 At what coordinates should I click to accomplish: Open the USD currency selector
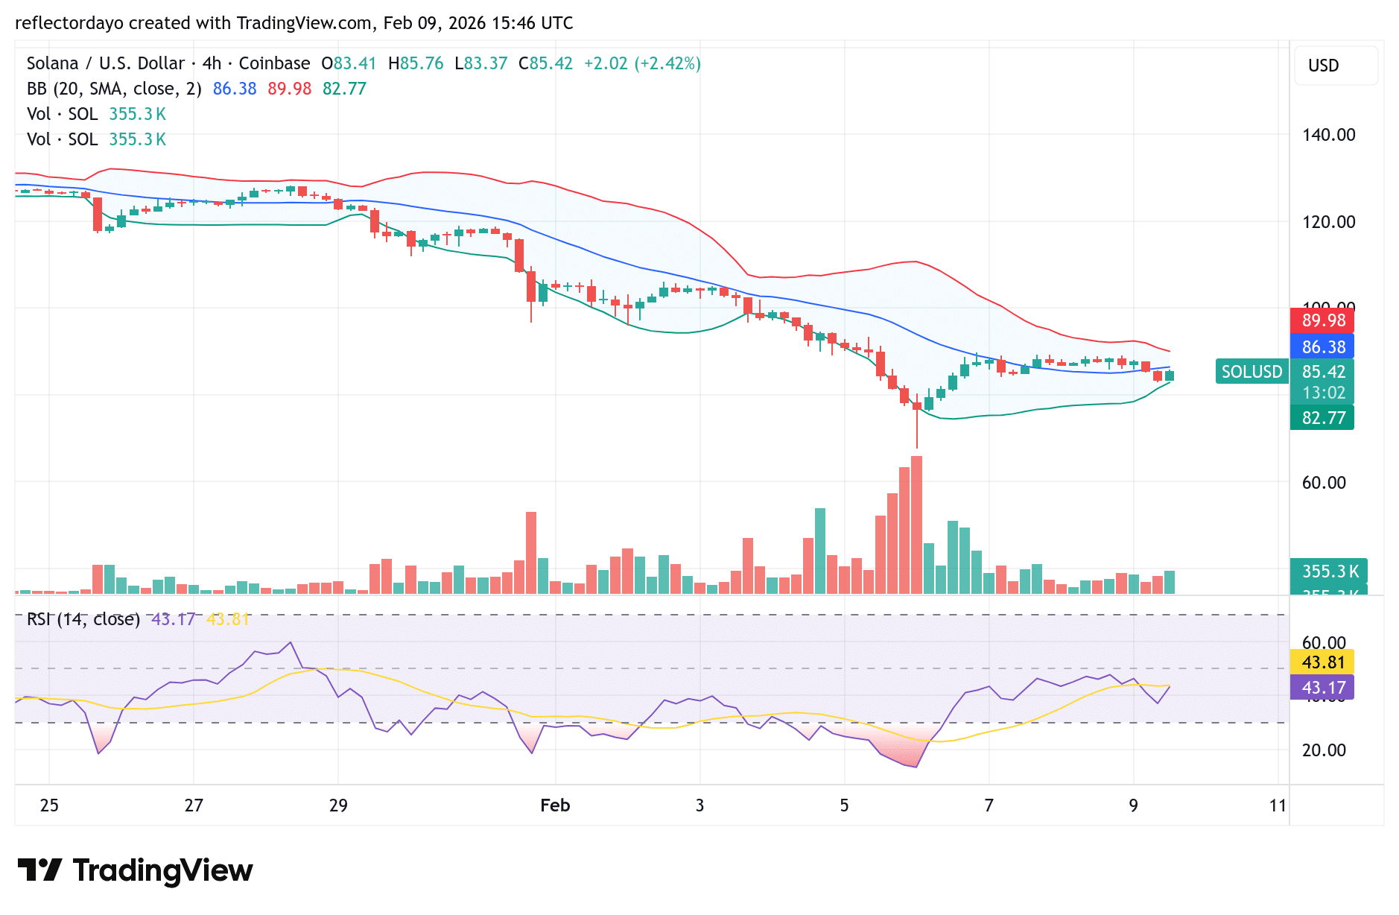(1335, 66)
